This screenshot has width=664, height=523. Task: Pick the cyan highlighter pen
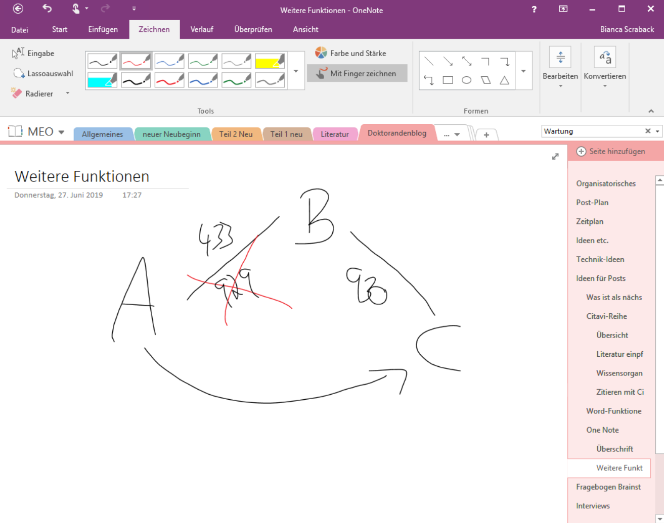pos(101,79)
